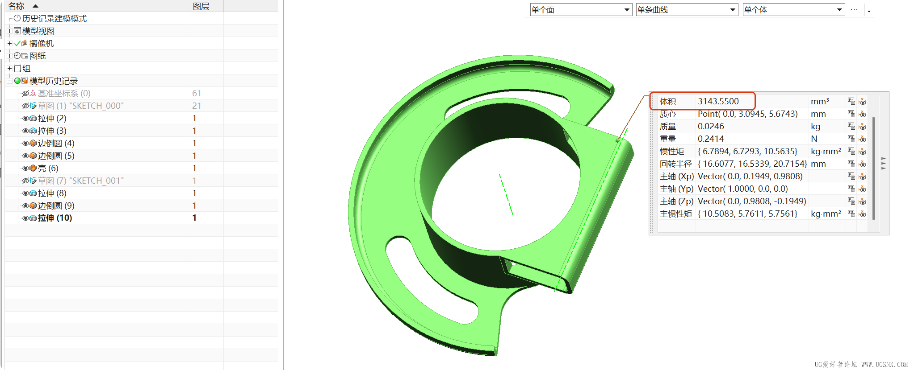Image resolution: width=910 pixels, height=370 pixels.
Task: Hide the 拉伸 (10) feature via eye icon
Action: [25, 218]
